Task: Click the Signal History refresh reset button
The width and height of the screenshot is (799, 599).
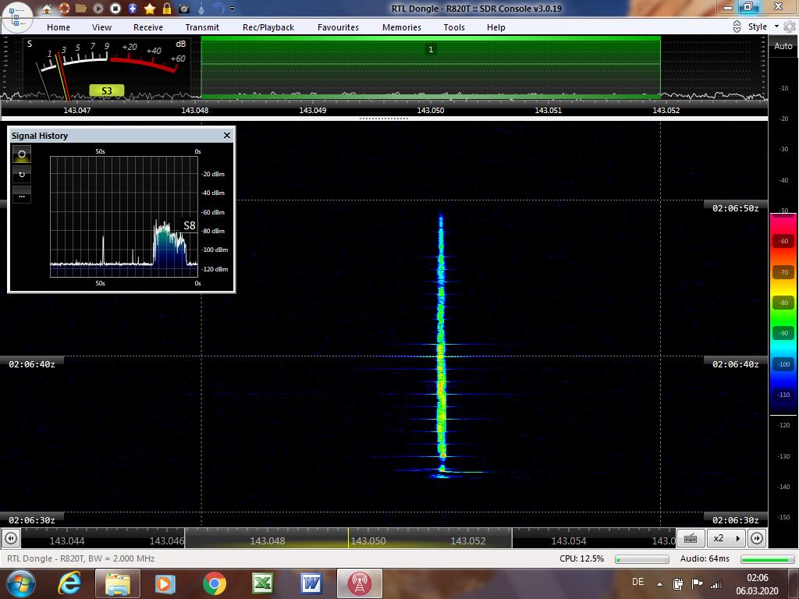Action: coord(22,174)
